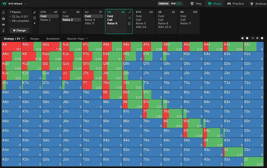Click the pencil edit icon beside 7 Players
267x168 pixels.
click(35, 13)
